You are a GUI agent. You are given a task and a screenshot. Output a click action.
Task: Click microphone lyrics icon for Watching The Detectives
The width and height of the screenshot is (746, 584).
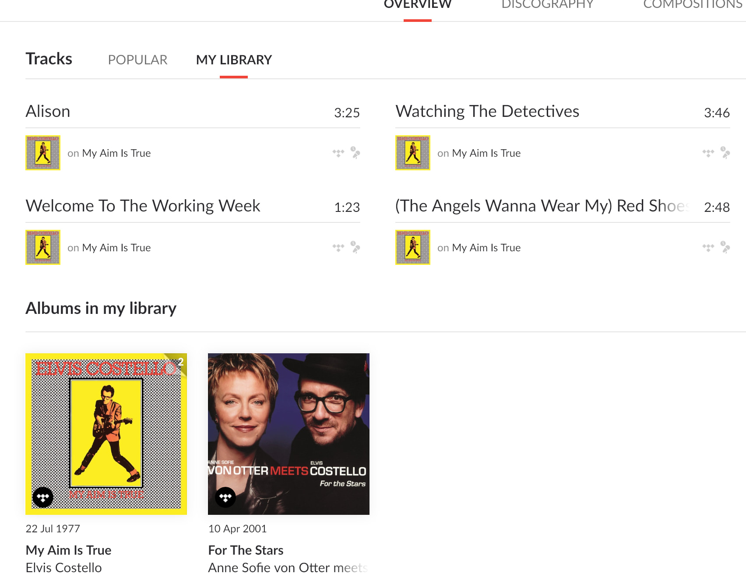coord(725,153)
